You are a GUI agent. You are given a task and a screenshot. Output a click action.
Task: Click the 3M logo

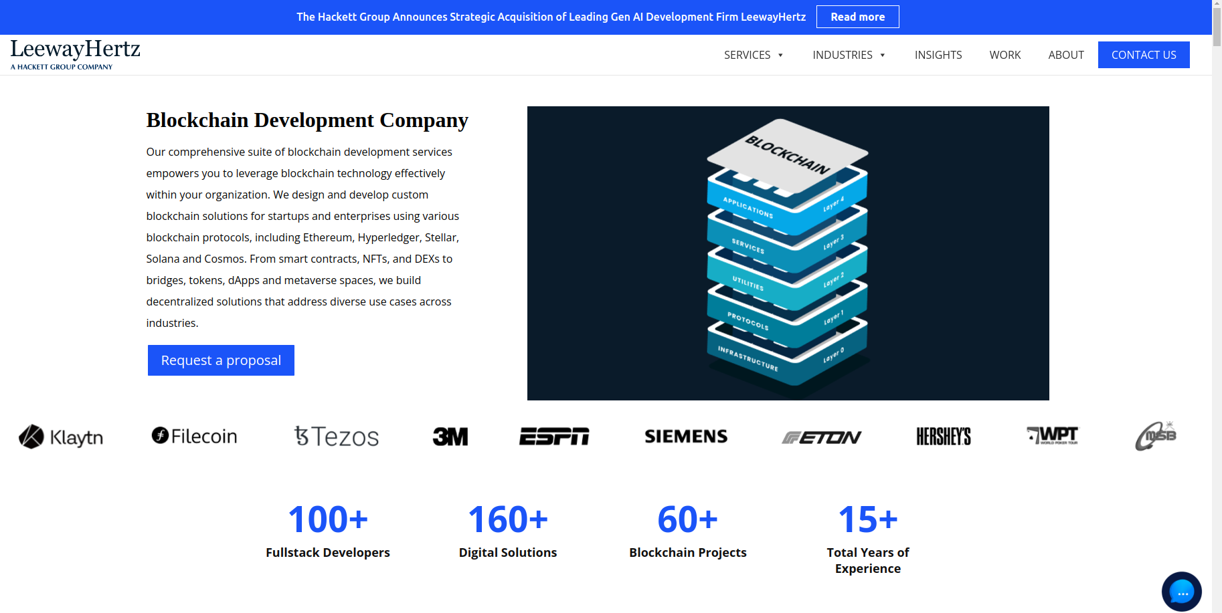pos(450,437)
